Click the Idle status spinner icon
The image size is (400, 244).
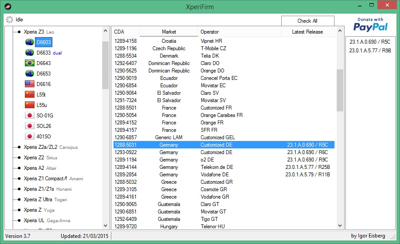[10, 20]
